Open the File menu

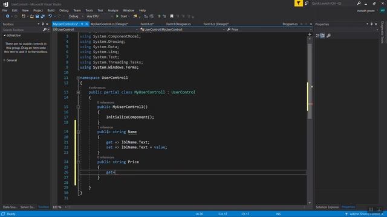(5, 10)
